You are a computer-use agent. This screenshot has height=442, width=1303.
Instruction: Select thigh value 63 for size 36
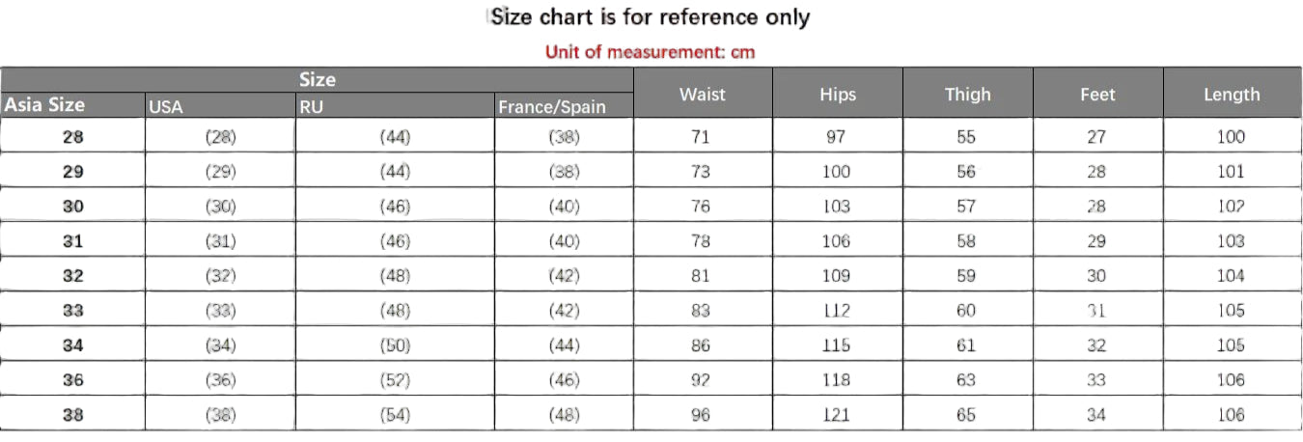point(966,380)
